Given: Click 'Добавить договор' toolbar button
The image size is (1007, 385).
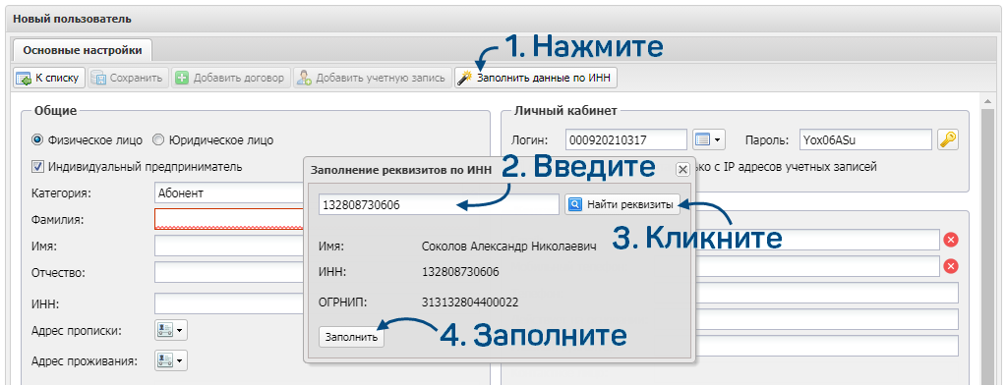Looking at the screenshot, I should (230, 79).
